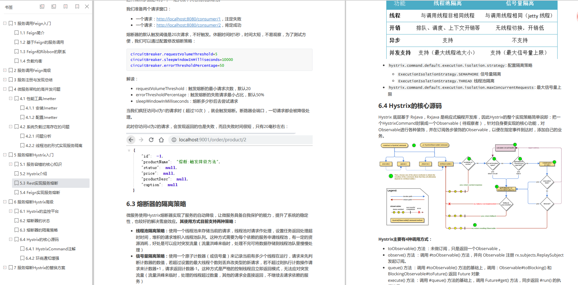This screenshot has width=578, height=285.
Task: Collapse section 4.2 系统负载过高存在的问题
Action: pos(11,127)
